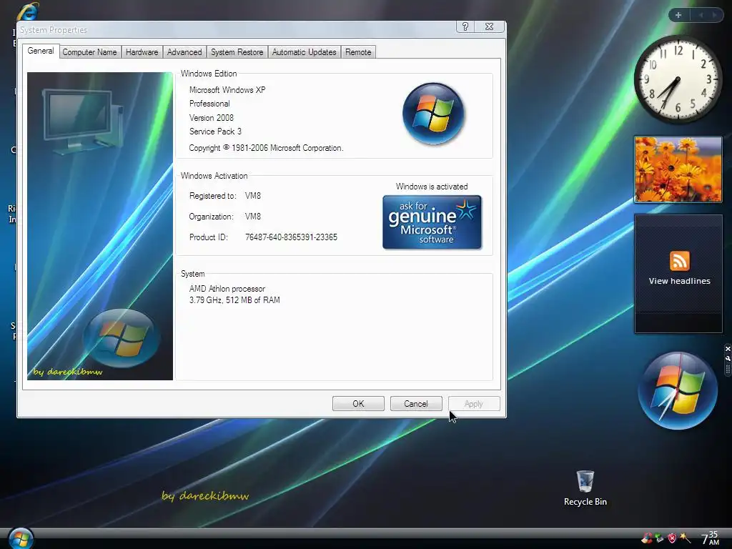Click the magic wand star tray icon

coord(684,538)
